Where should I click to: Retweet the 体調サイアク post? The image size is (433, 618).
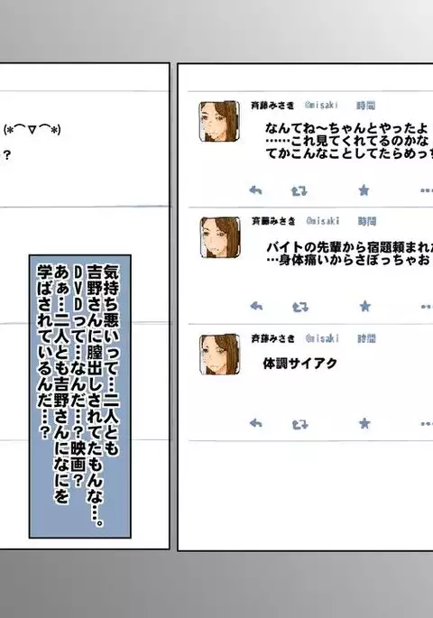click(299, 425)
